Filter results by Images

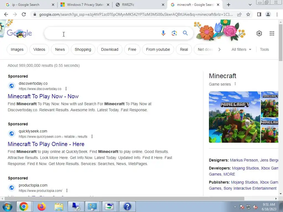pos(17,49)
